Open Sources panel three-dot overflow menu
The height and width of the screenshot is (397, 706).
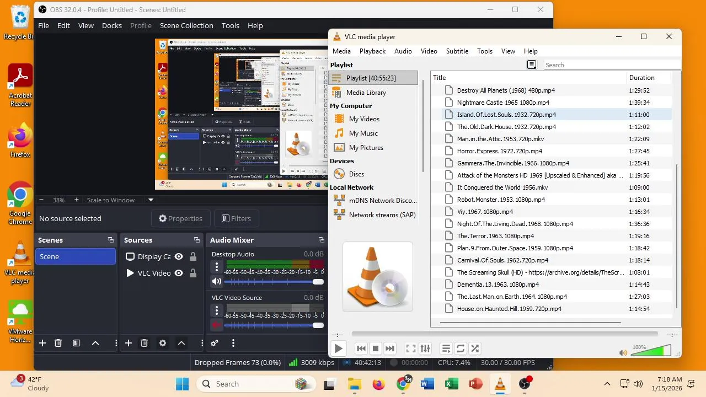click(202, 343)
